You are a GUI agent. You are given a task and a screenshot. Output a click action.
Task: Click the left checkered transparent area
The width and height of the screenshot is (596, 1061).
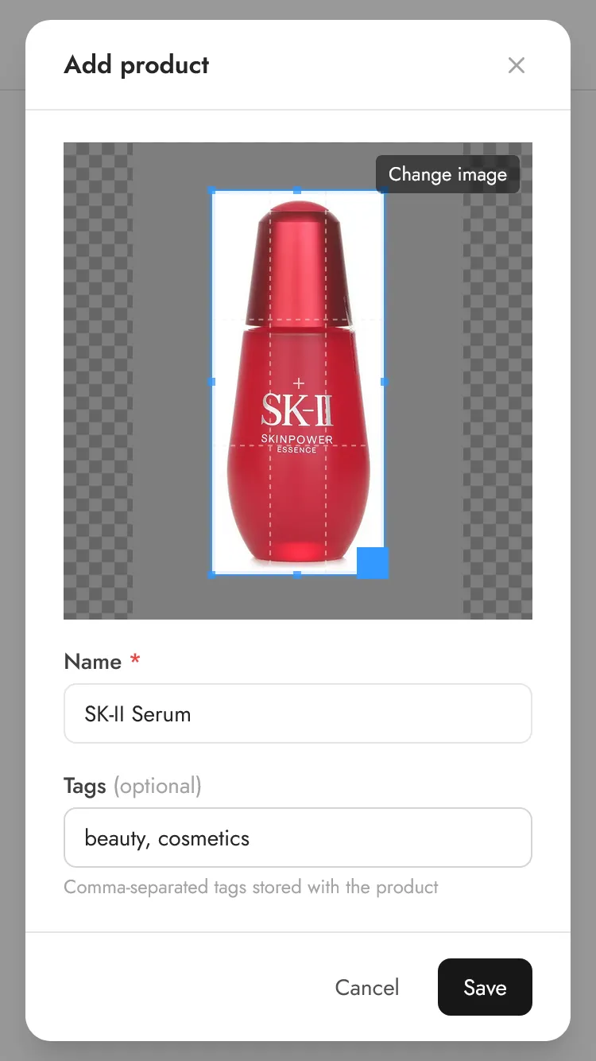click(98, 381)
